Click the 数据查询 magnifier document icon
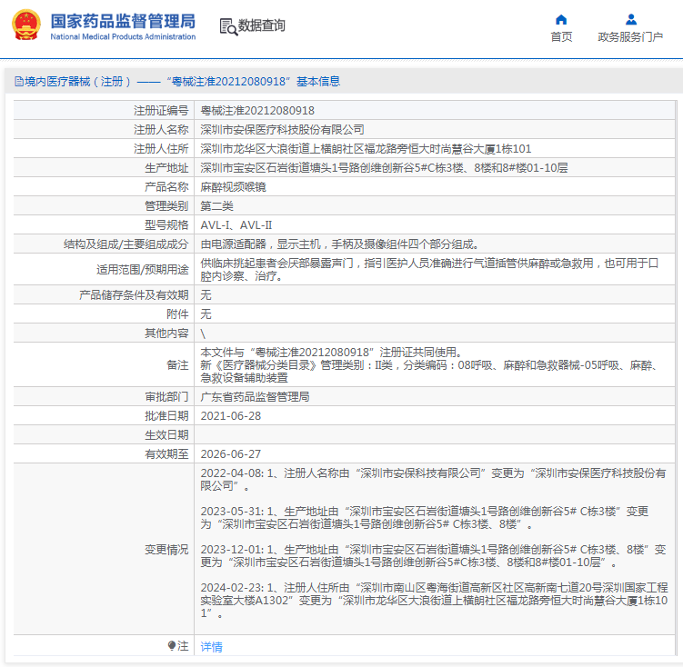The image size is (683, 667). click(x=227, y=26)
